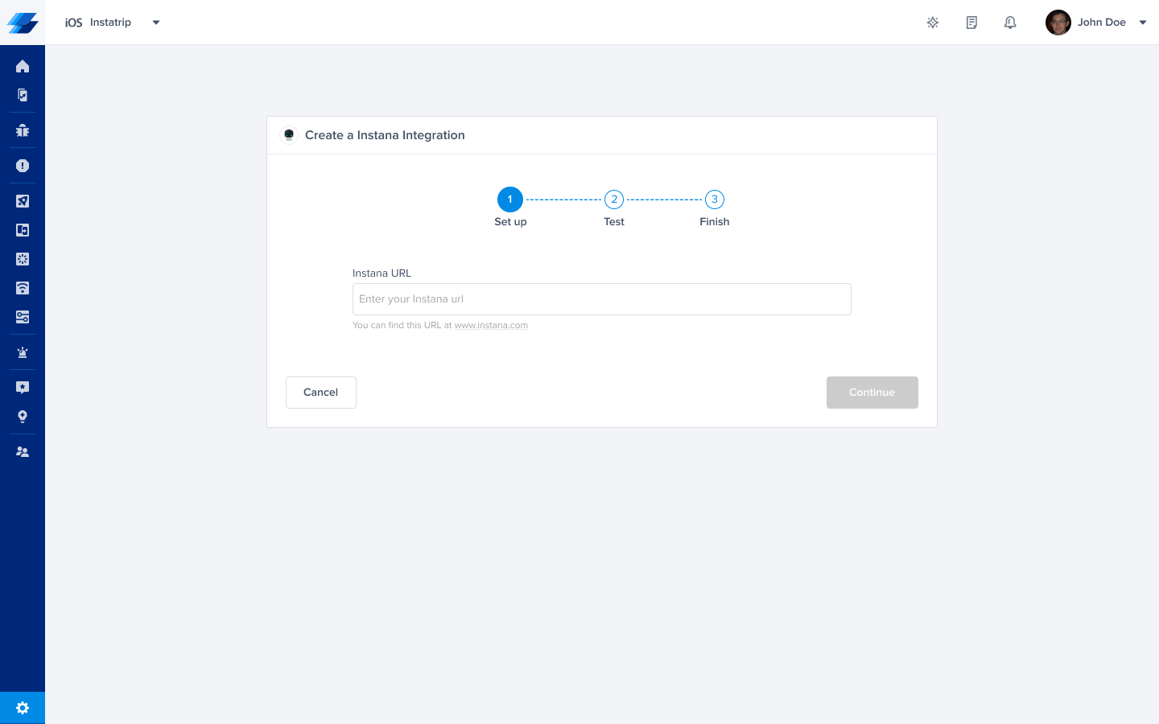Click the sparkle icon in top bar

pos(933,23)
